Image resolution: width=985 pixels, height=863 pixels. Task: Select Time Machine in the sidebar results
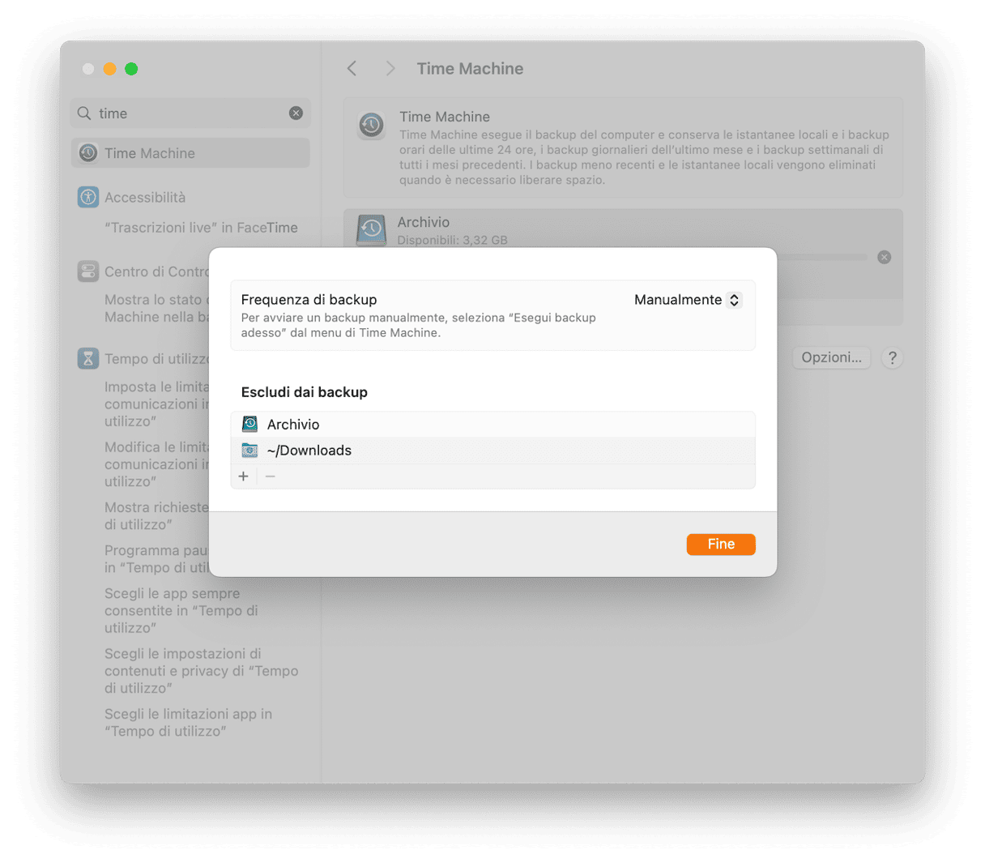tap(190, 153)
